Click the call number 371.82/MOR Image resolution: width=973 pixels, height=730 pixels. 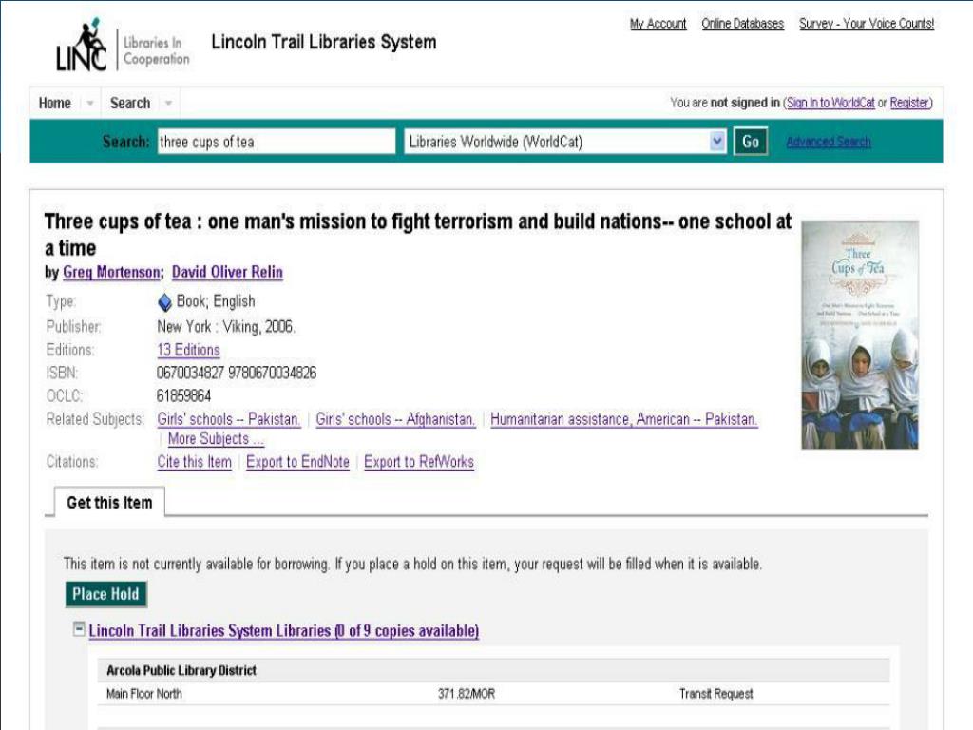(467, 694)
